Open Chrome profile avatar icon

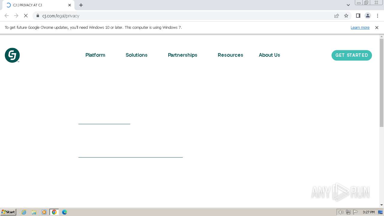(x=368, y=16)
